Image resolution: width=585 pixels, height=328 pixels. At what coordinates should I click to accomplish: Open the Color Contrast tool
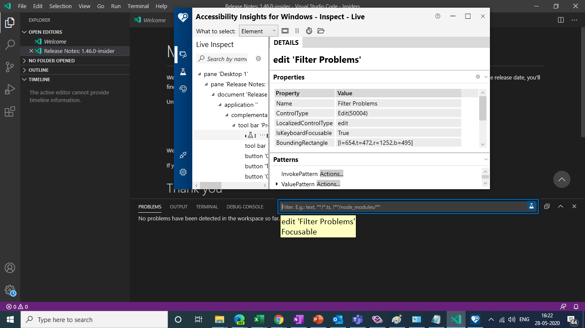(x=183, y=88)
